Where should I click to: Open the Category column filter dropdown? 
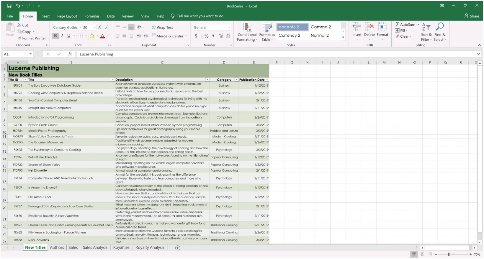[x=236, y=80]
